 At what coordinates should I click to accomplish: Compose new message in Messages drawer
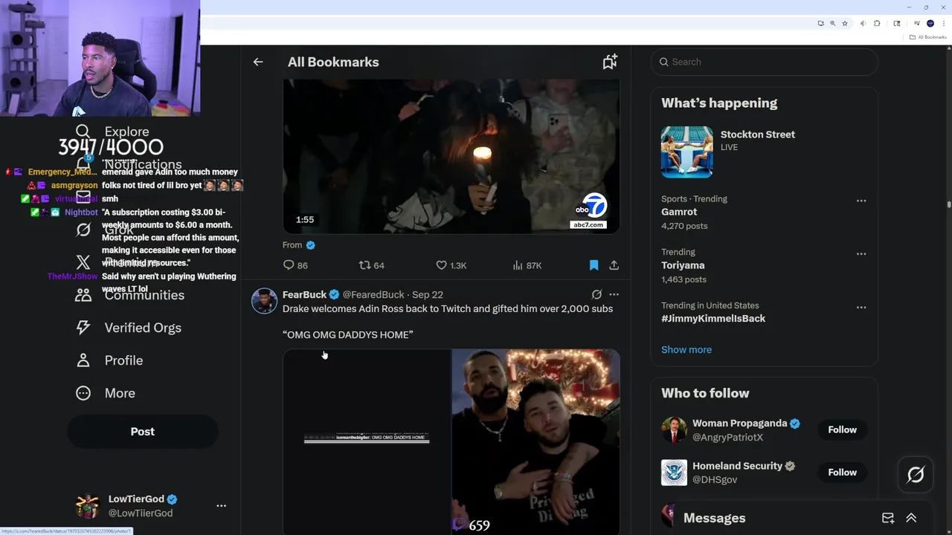[x=888, y=518]
